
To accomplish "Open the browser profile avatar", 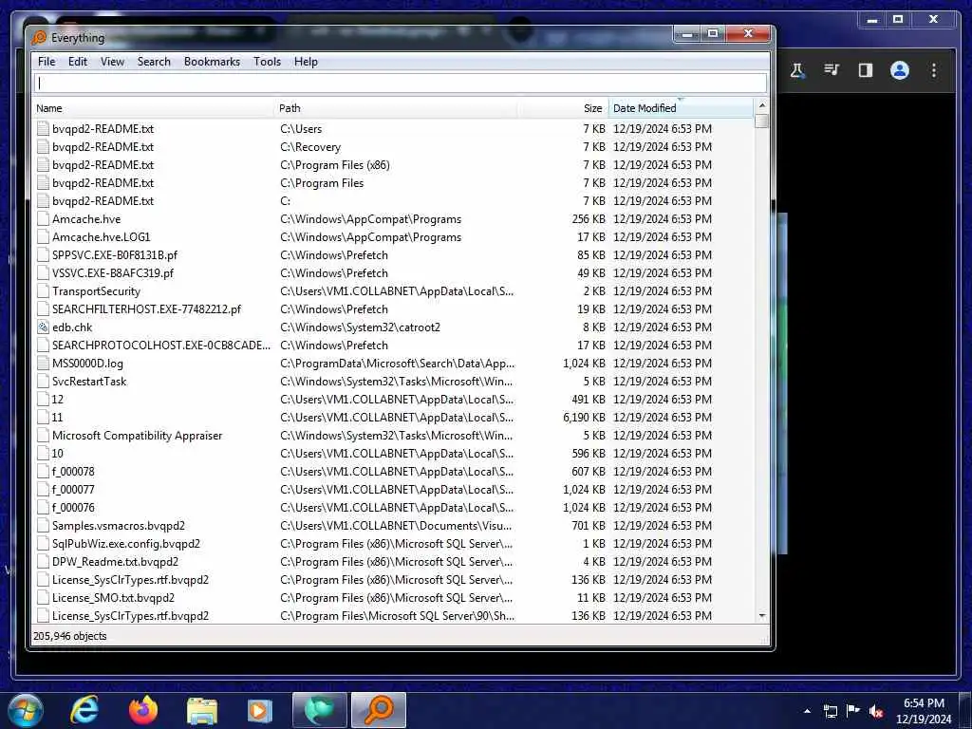I will pyautogui.click(x=900, y=70).
